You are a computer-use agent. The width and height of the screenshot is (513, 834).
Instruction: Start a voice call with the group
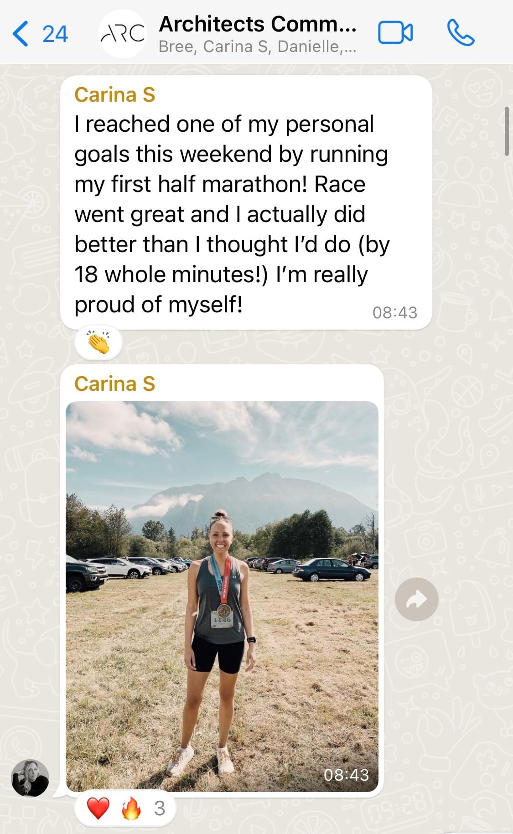tap(461, 33)
